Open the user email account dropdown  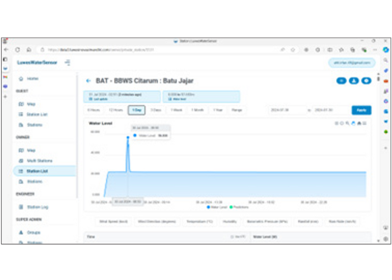(x=351, y=62)
